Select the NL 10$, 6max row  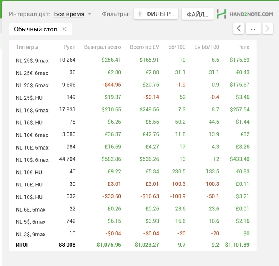point(133,159)
